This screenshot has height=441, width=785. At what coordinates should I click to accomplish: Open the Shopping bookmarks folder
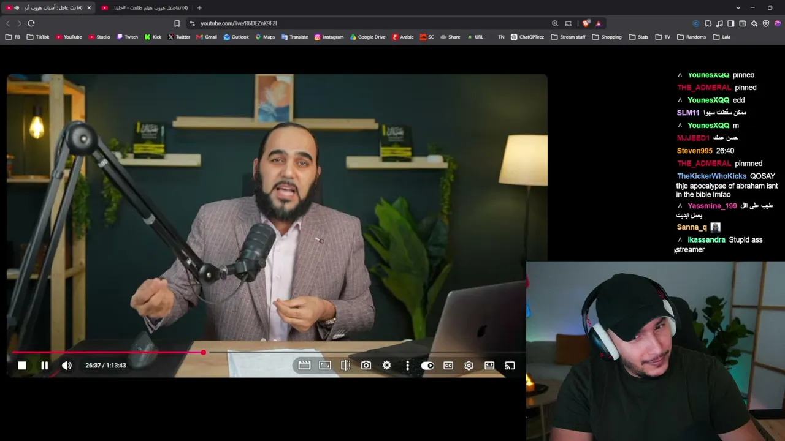tap(607, 37)
